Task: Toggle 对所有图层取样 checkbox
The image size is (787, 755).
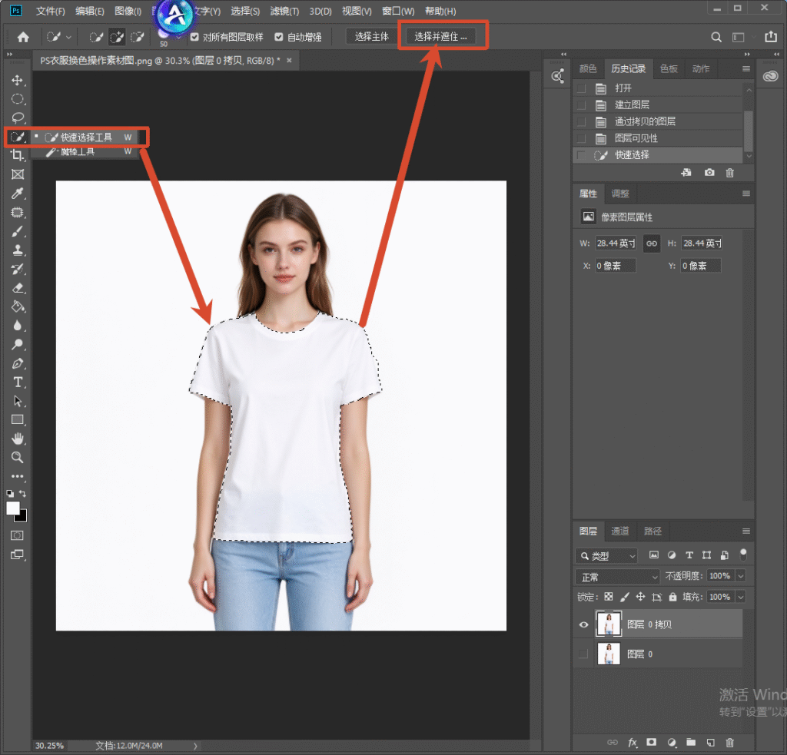Action: click(194, 37)
